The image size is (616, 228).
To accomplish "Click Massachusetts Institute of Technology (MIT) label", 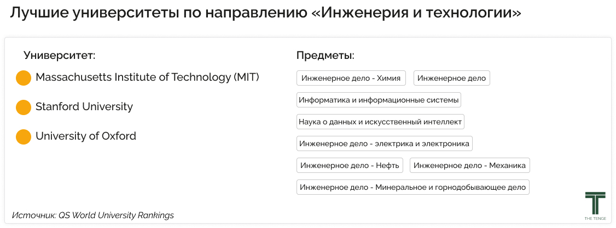I will (x=147, y=77).
